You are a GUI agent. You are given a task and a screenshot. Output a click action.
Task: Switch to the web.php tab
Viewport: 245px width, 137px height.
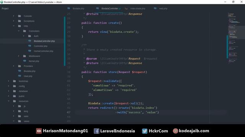click(163, 8)
